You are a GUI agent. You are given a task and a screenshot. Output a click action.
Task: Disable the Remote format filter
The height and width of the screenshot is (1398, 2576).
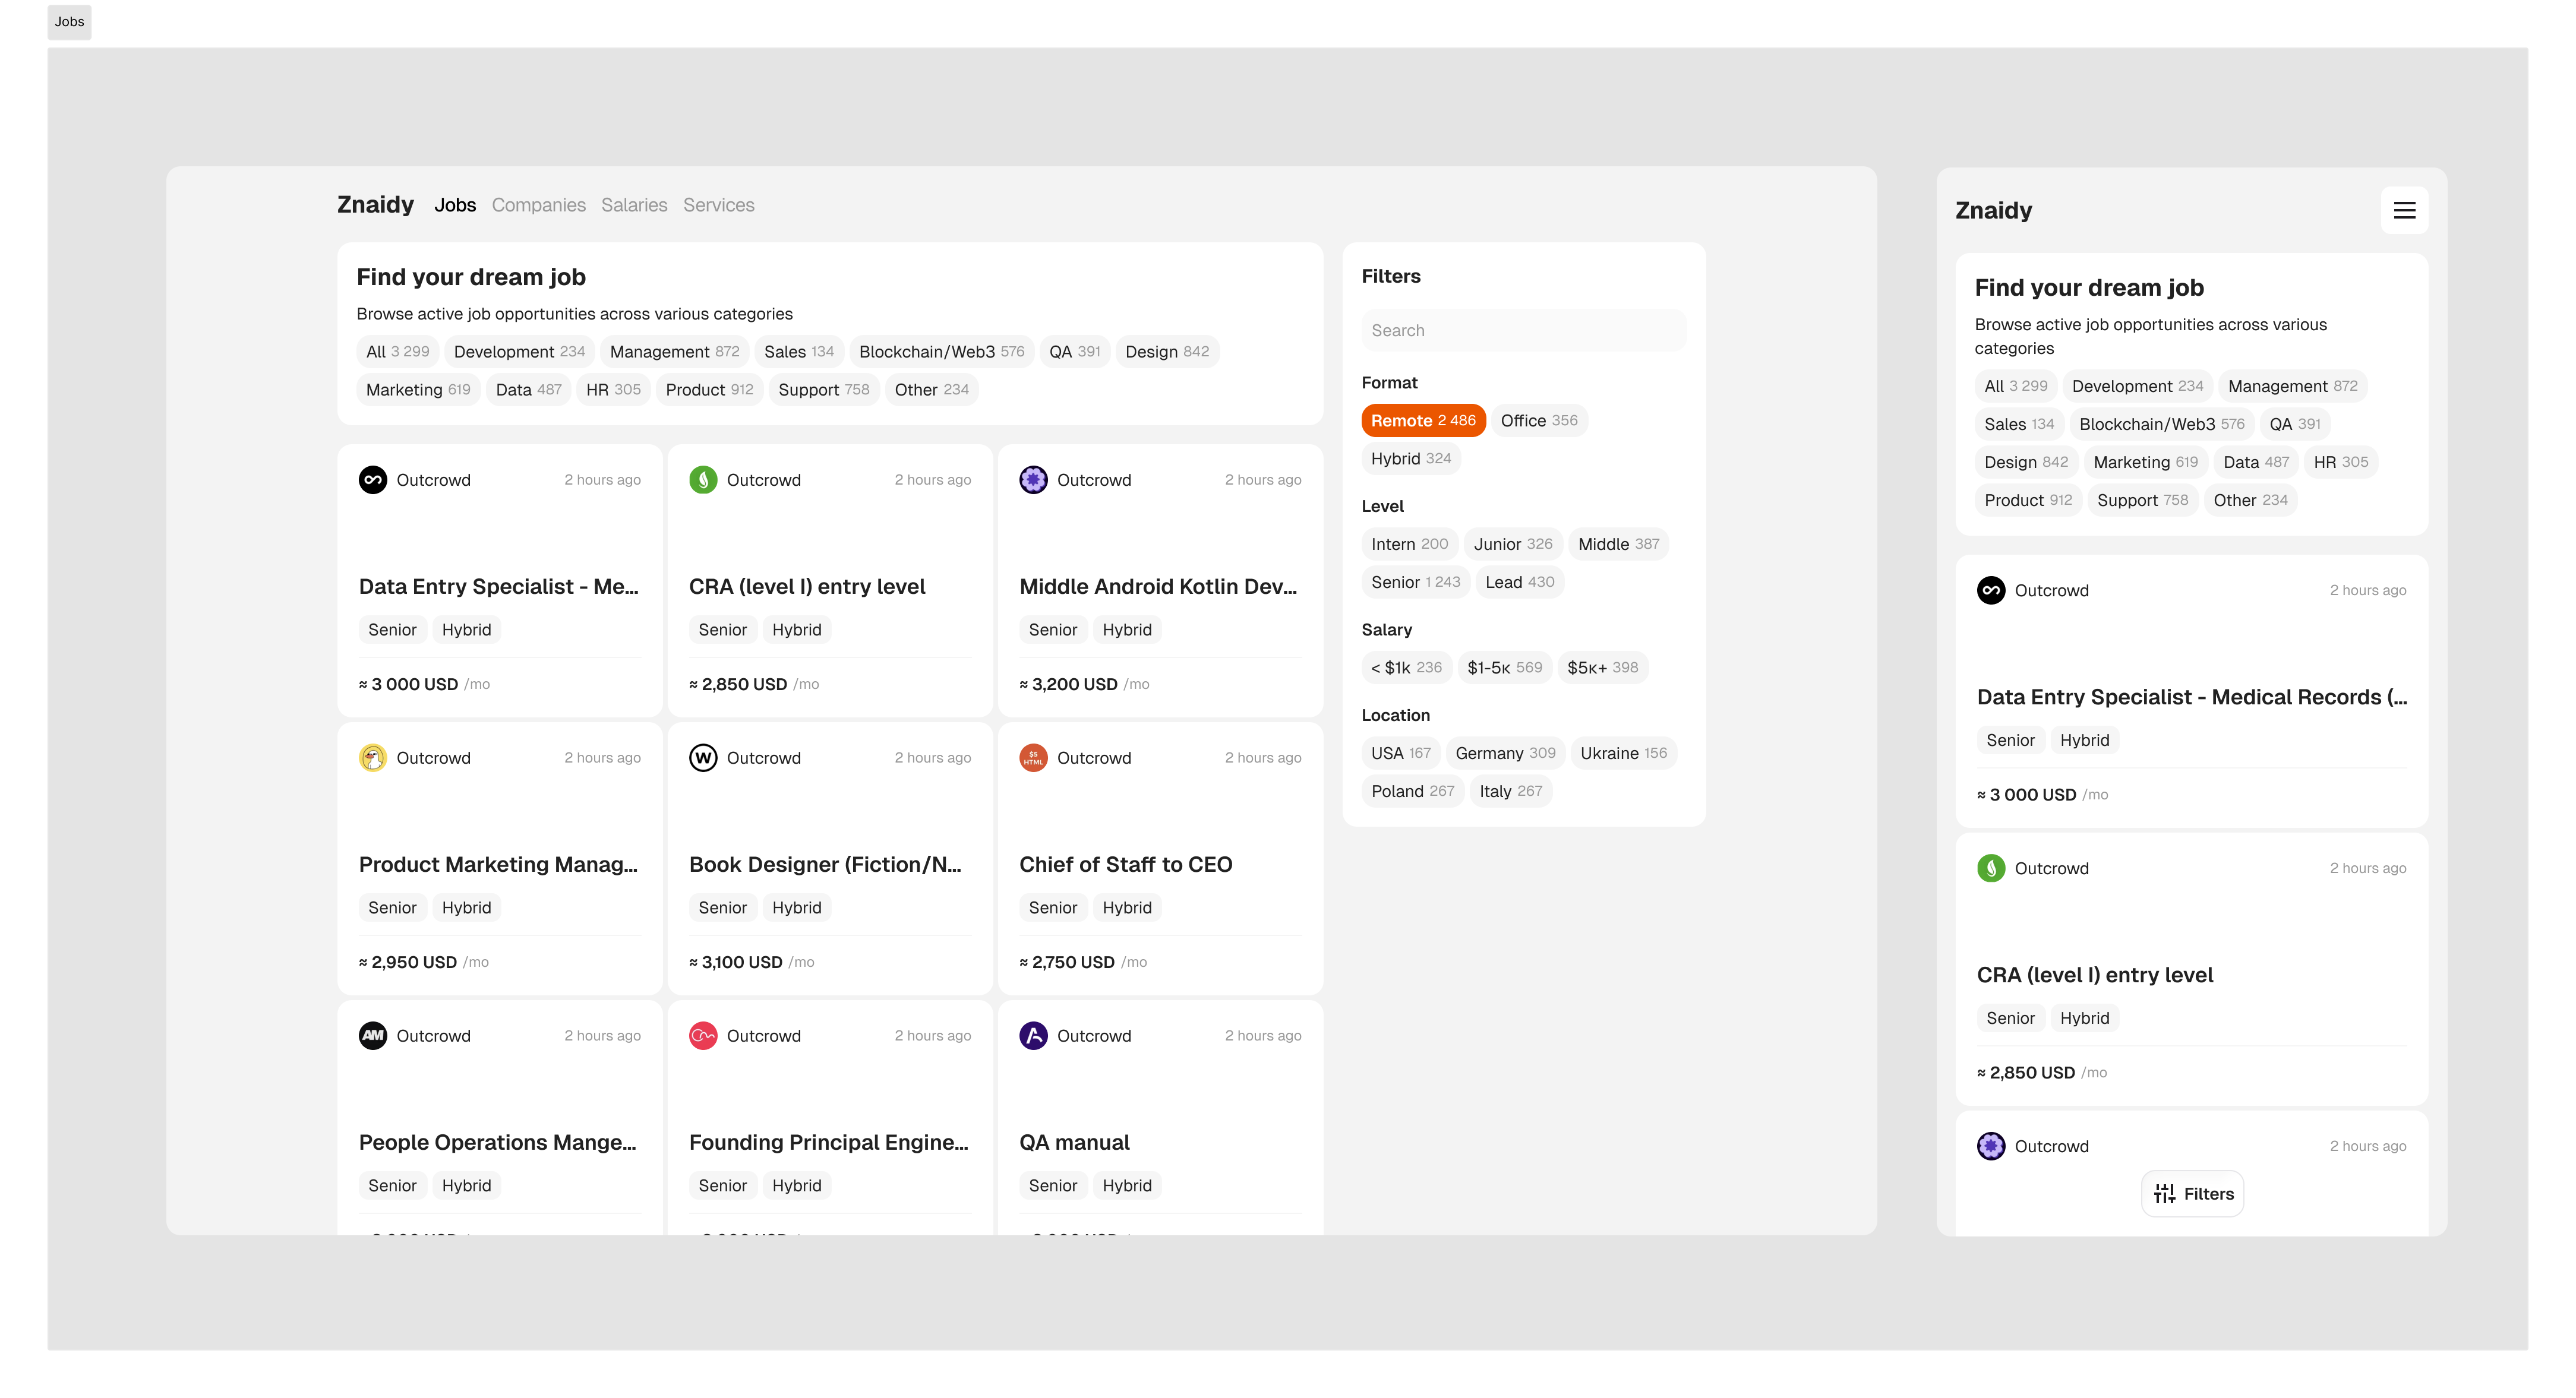coord(1423,420)
